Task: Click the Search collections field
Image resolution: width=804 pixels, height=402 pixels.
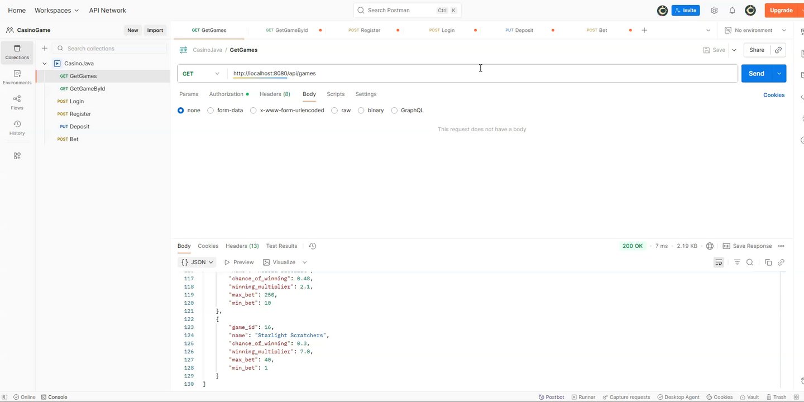Action: click(110, 49)
